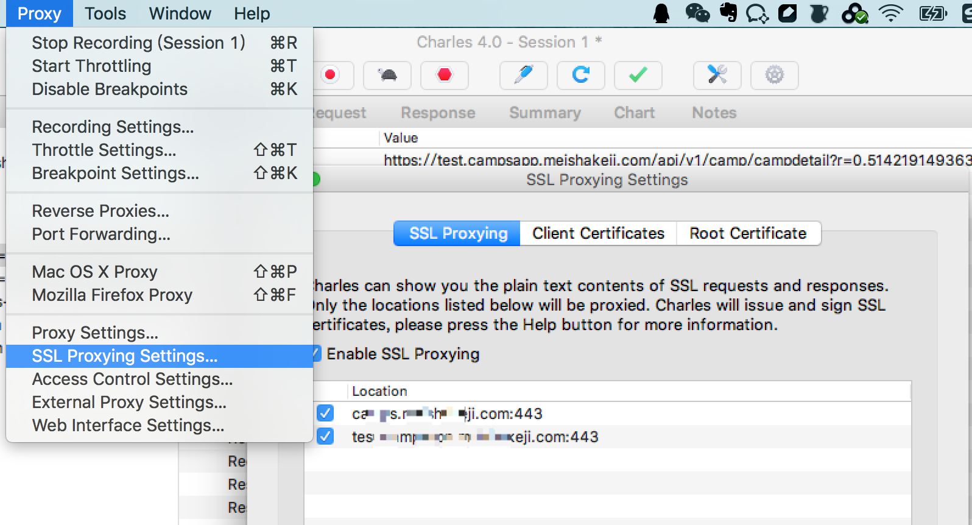This screenshot has height=525, width=972.
Task: Toggle throttling with the turtle icon
Action: point(387,76)
